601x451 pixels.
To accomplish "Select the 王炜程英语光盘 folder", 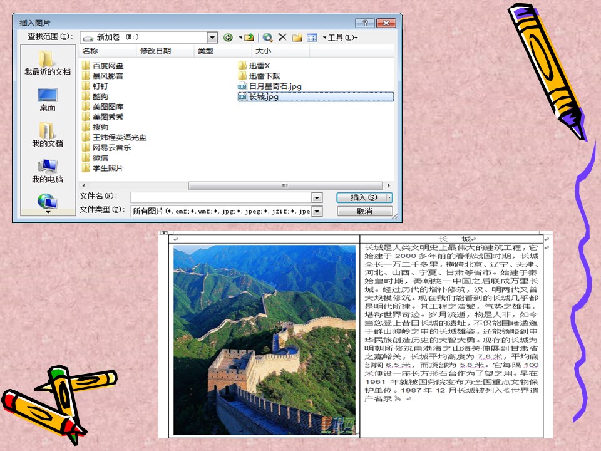I will (x=114, y=137).
